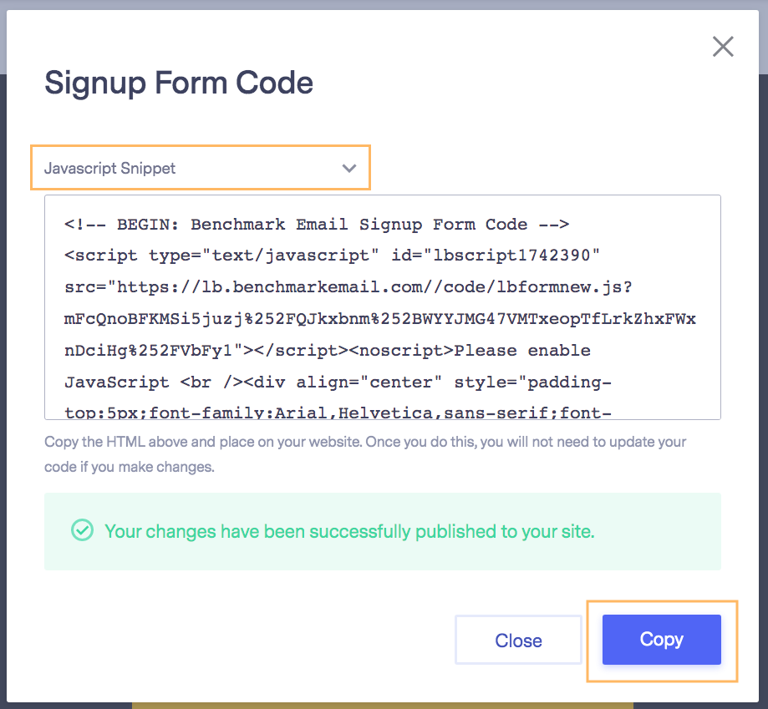The height and width of the screenshot is (709, 768).
Task: Click the Copy button
Action: [x=662, y=640]
